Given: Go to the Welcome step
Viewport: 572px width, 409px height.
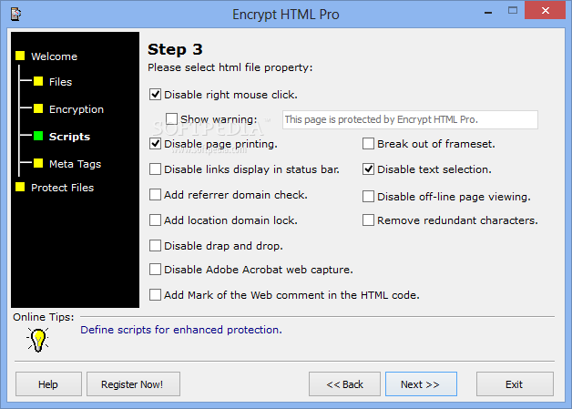Looking at the screenshot, I should [x=55, y=56].
